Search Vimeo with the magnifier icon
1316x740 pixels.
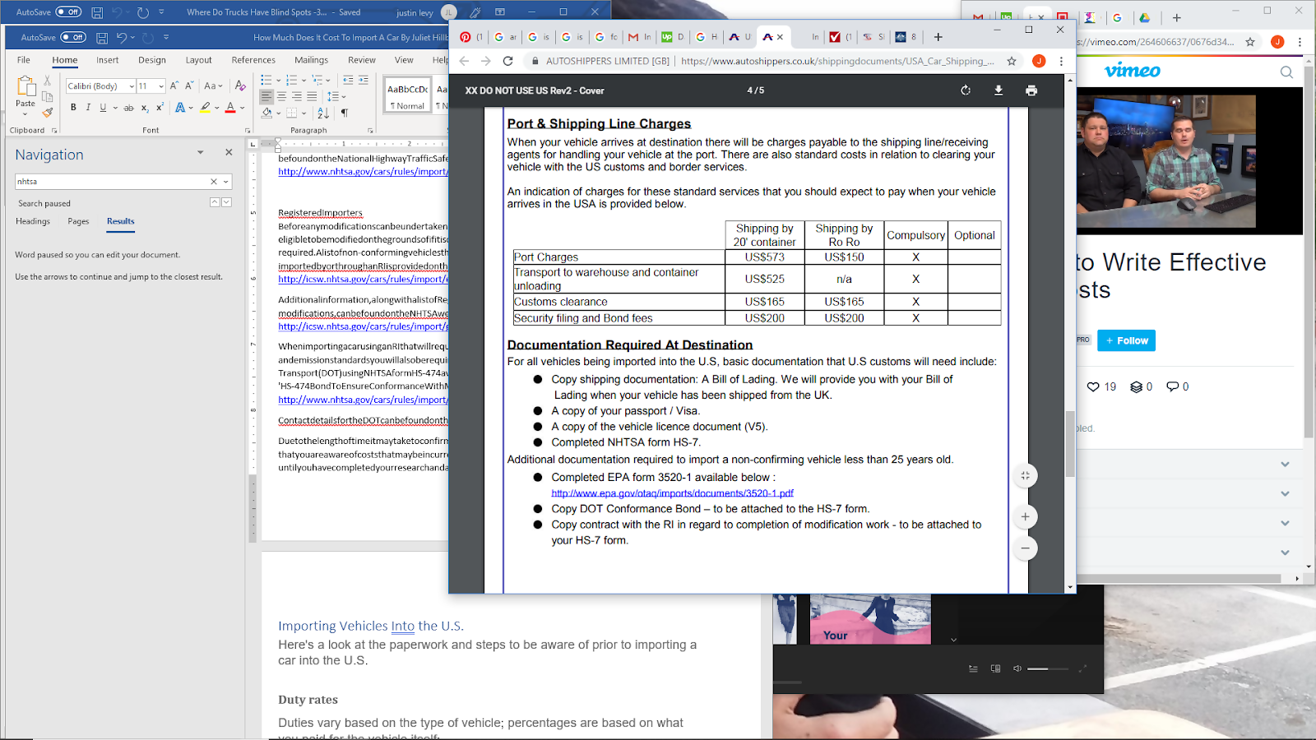(1286, 72)
